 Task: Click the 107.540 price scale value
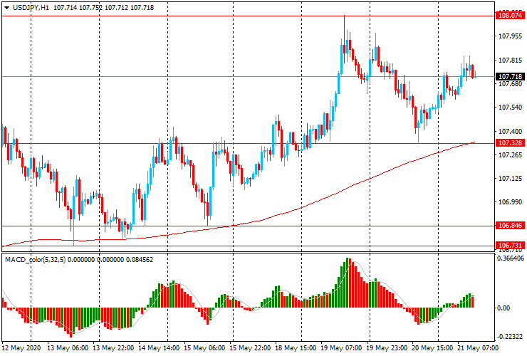click(510, 108)
